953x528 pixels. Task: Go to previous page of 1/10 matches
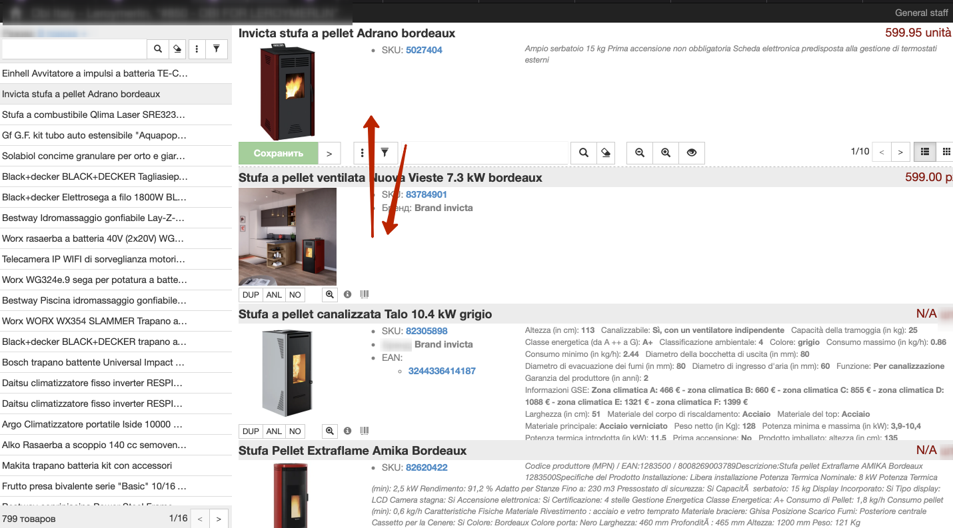coord(882,152)
